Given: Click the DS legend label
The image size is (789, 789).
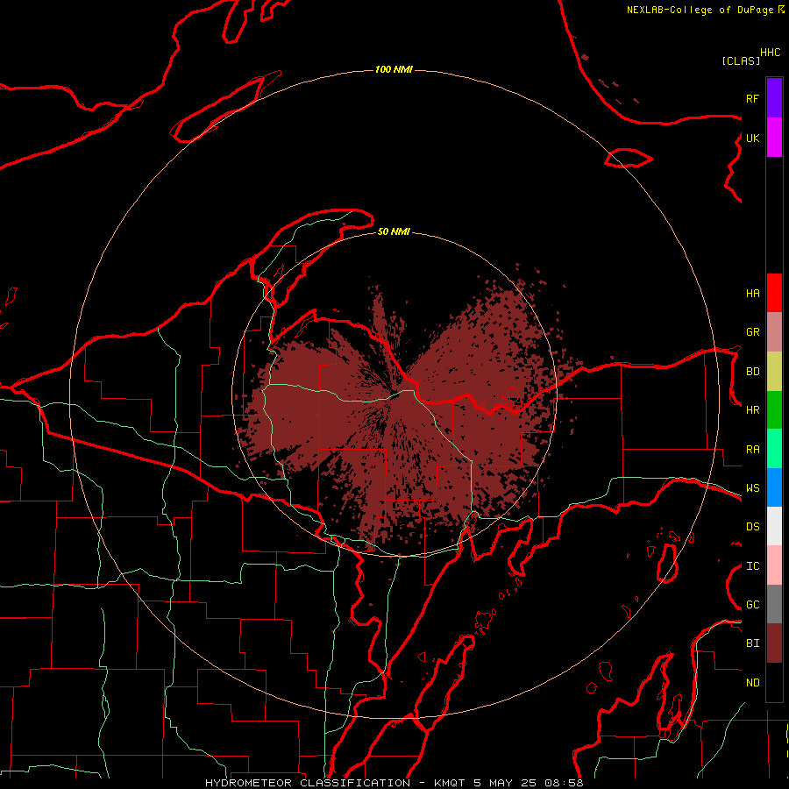Looking at the screenshot, I should 752,527.
